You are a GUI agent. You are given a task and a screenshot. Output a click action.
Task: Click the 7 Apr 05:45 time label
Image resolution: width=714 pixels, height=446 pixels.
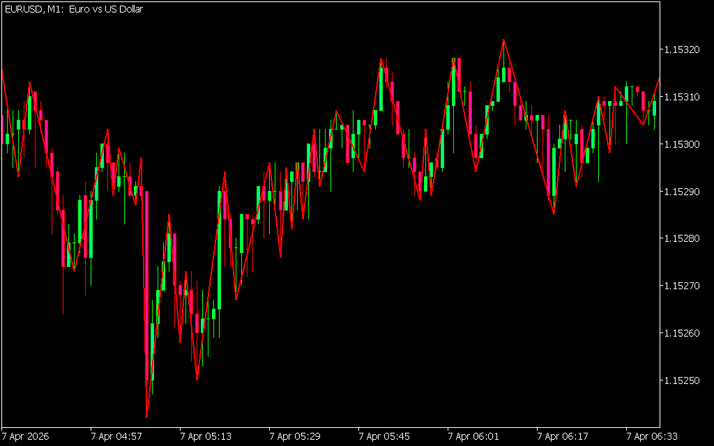coord(384,437)
